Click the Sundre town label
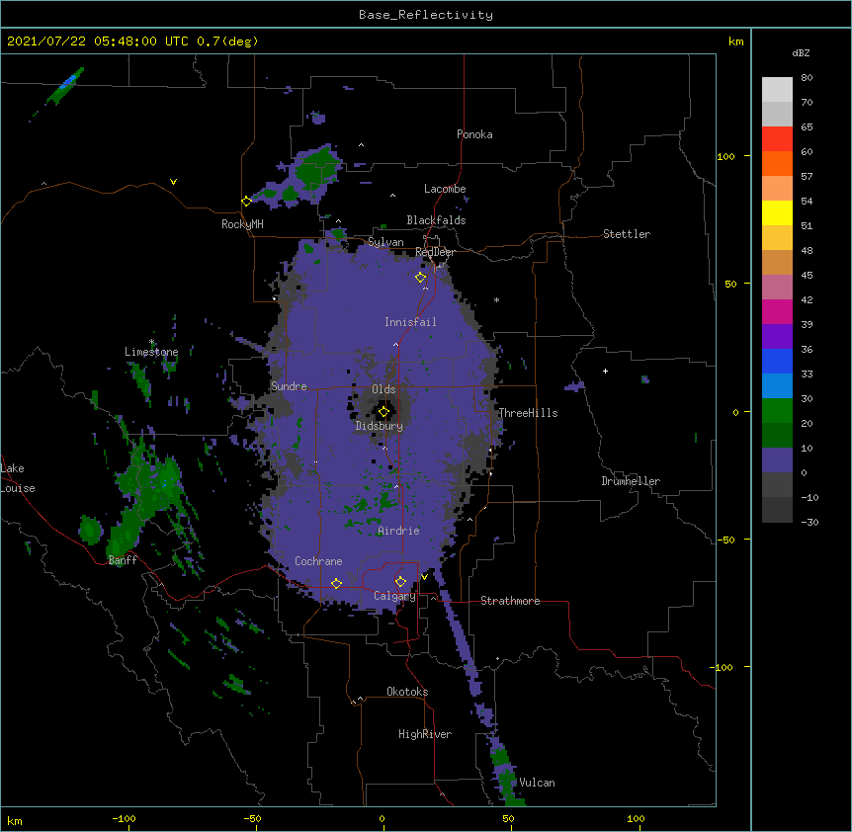Screen dimensions: 852x832 tap(289, 386)
